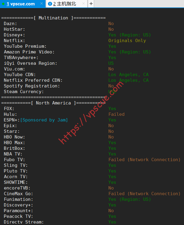Click the Multination section header

pyautogui.click(x=53, y=18)
